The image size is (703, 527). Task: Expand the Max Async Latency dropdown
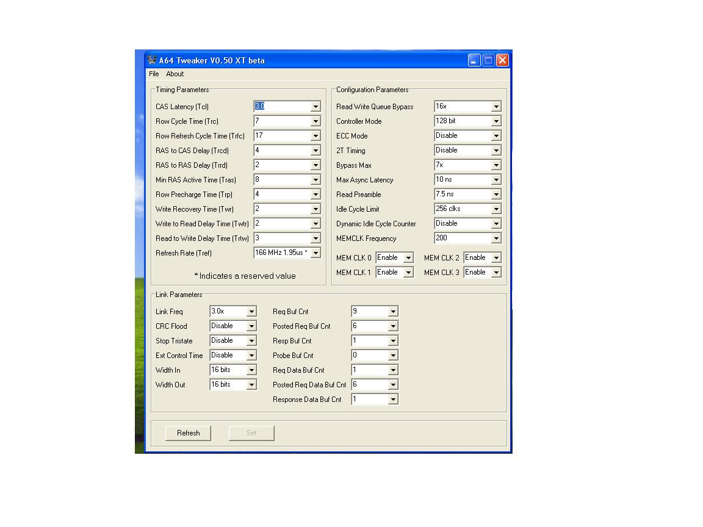pyautogui.click(x=496, y=180)
